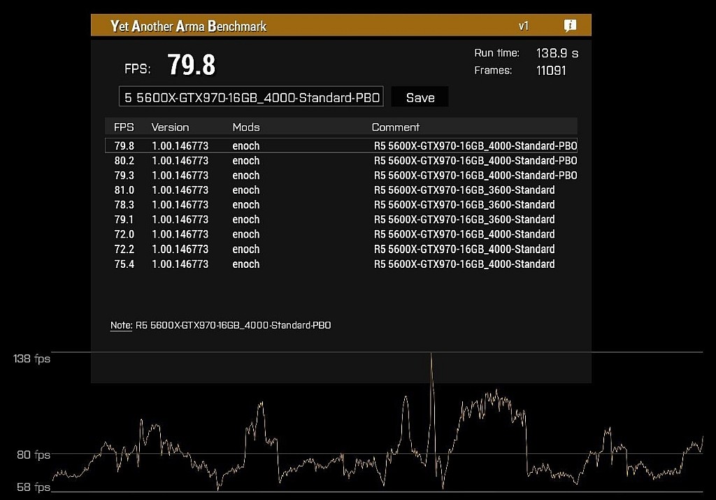Sort results by FPS column header

click(124, 127)
